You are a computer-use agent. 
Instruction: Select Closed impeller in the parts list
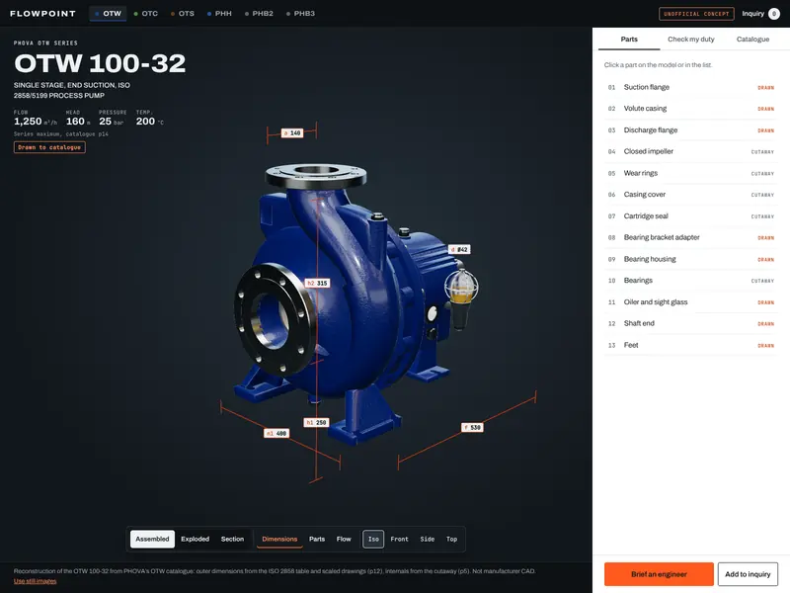(x=690, y=151)
